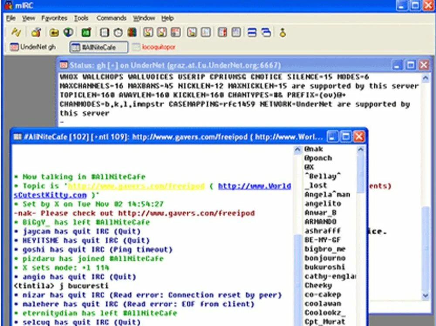Click the gavers.com/freeipod URL in the nak notice
The height and width of the screenshot is (326, 436).
click(186, 213)
